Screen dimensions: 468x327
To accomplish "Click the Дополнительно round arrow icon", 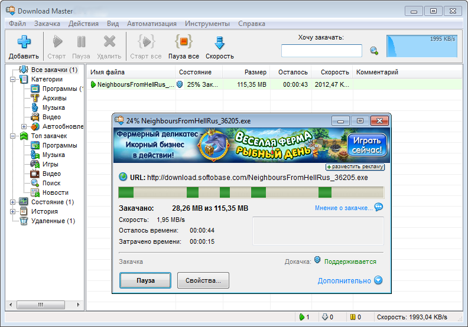I will (378, 280).
